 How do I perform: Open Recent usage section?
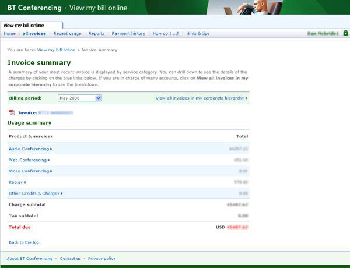(67, 34)
